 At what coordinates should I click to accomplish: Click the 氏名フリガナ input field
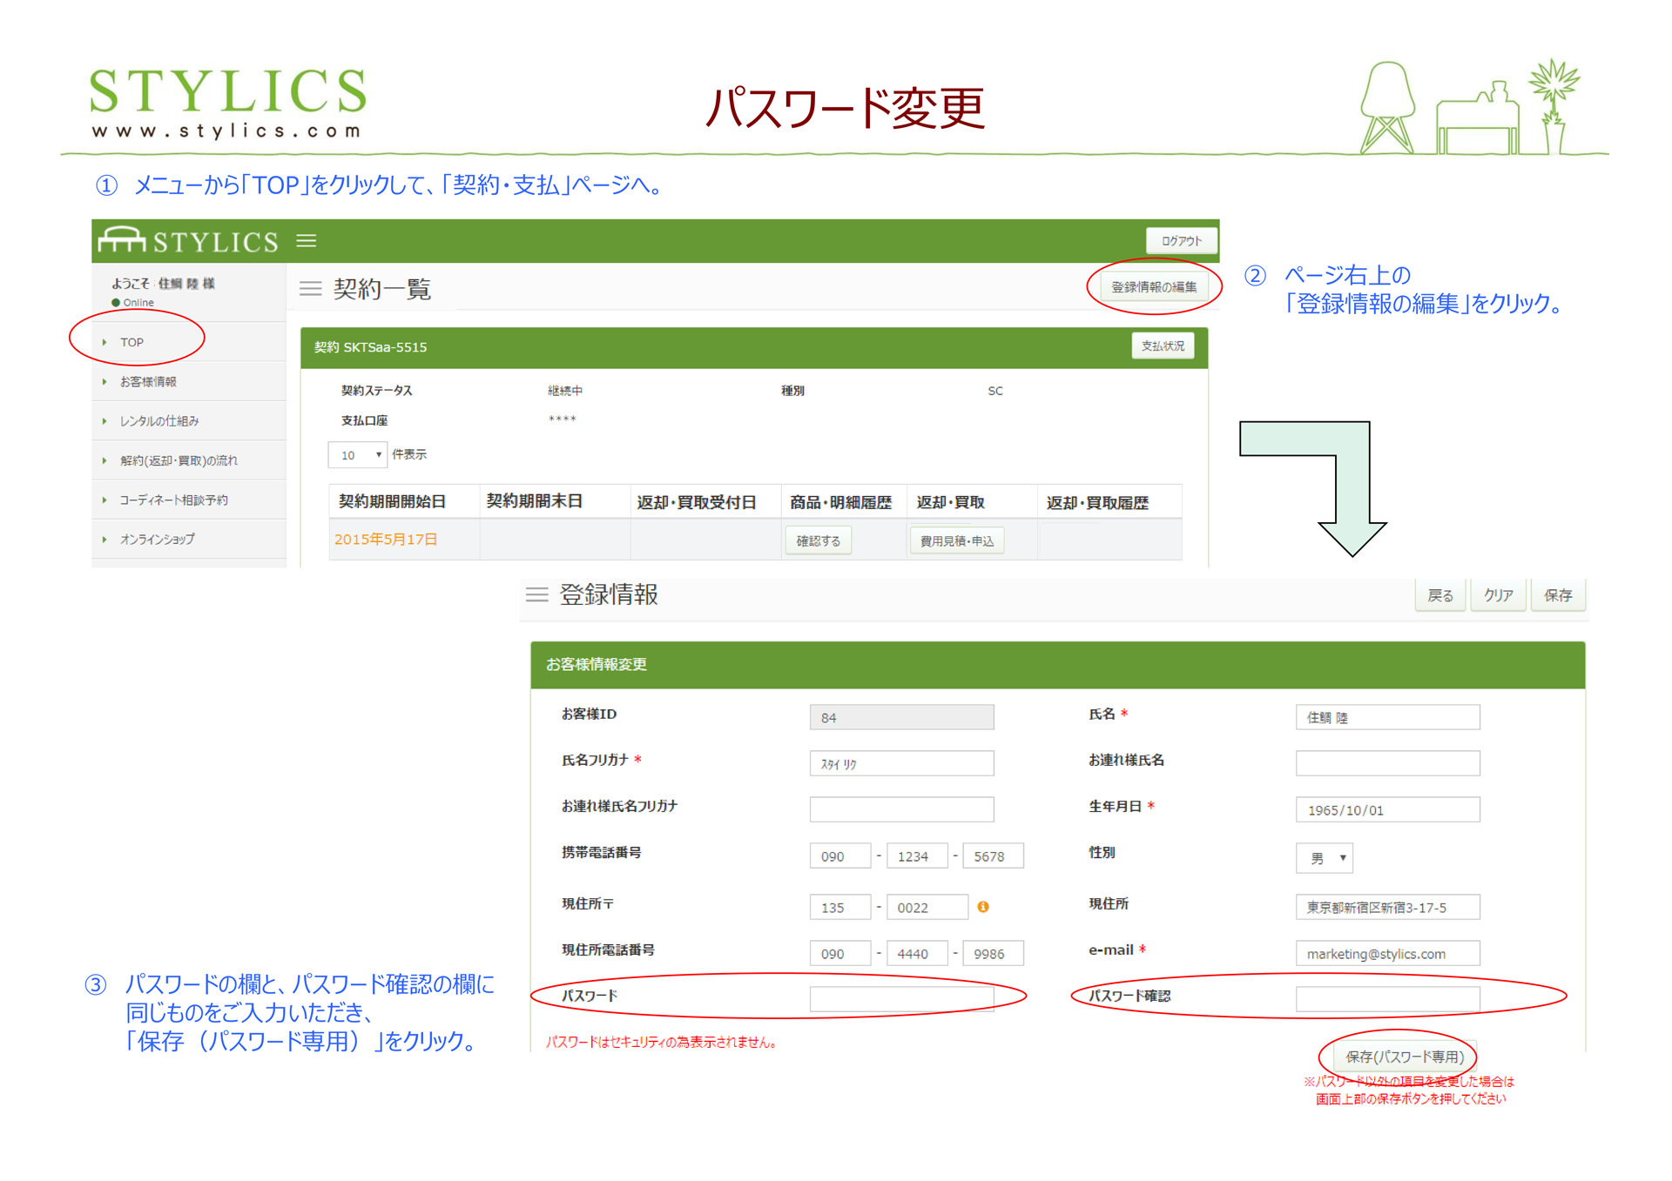[901, 763]
